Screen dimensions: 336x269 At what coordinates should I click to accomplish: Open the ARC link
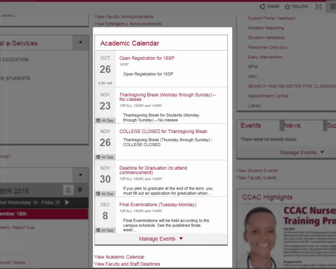pyautogui.click(x=253, y=76)
